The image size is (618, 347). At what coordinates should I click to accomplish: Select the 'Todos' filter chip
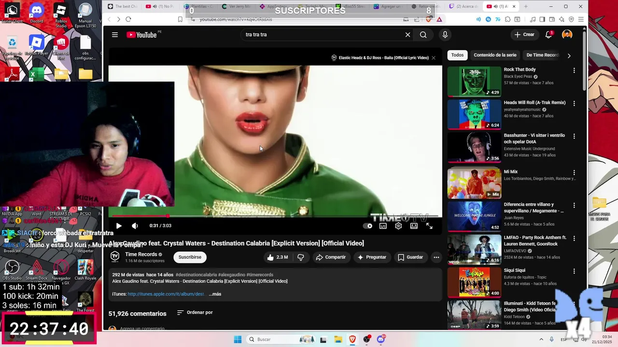tap(457, 55)
